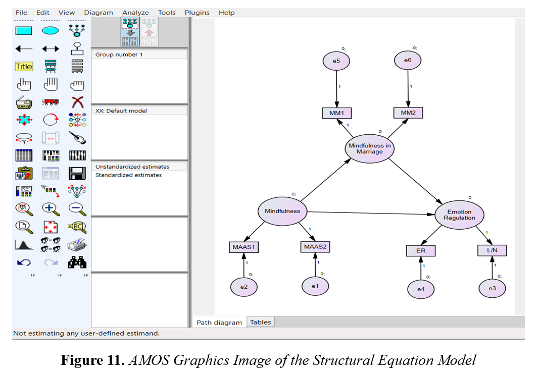540x372 pixels.
Task: Click the Title figure caption tool
Action: pos(23,67)
